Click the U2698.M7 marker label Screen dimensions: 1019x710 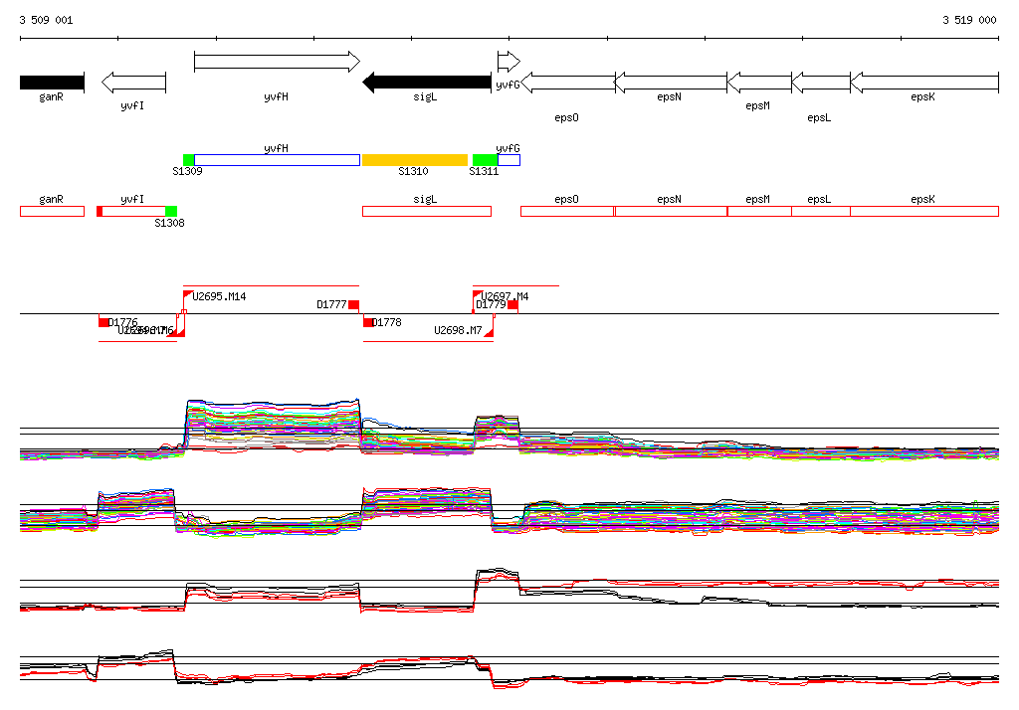click(458, 331)
